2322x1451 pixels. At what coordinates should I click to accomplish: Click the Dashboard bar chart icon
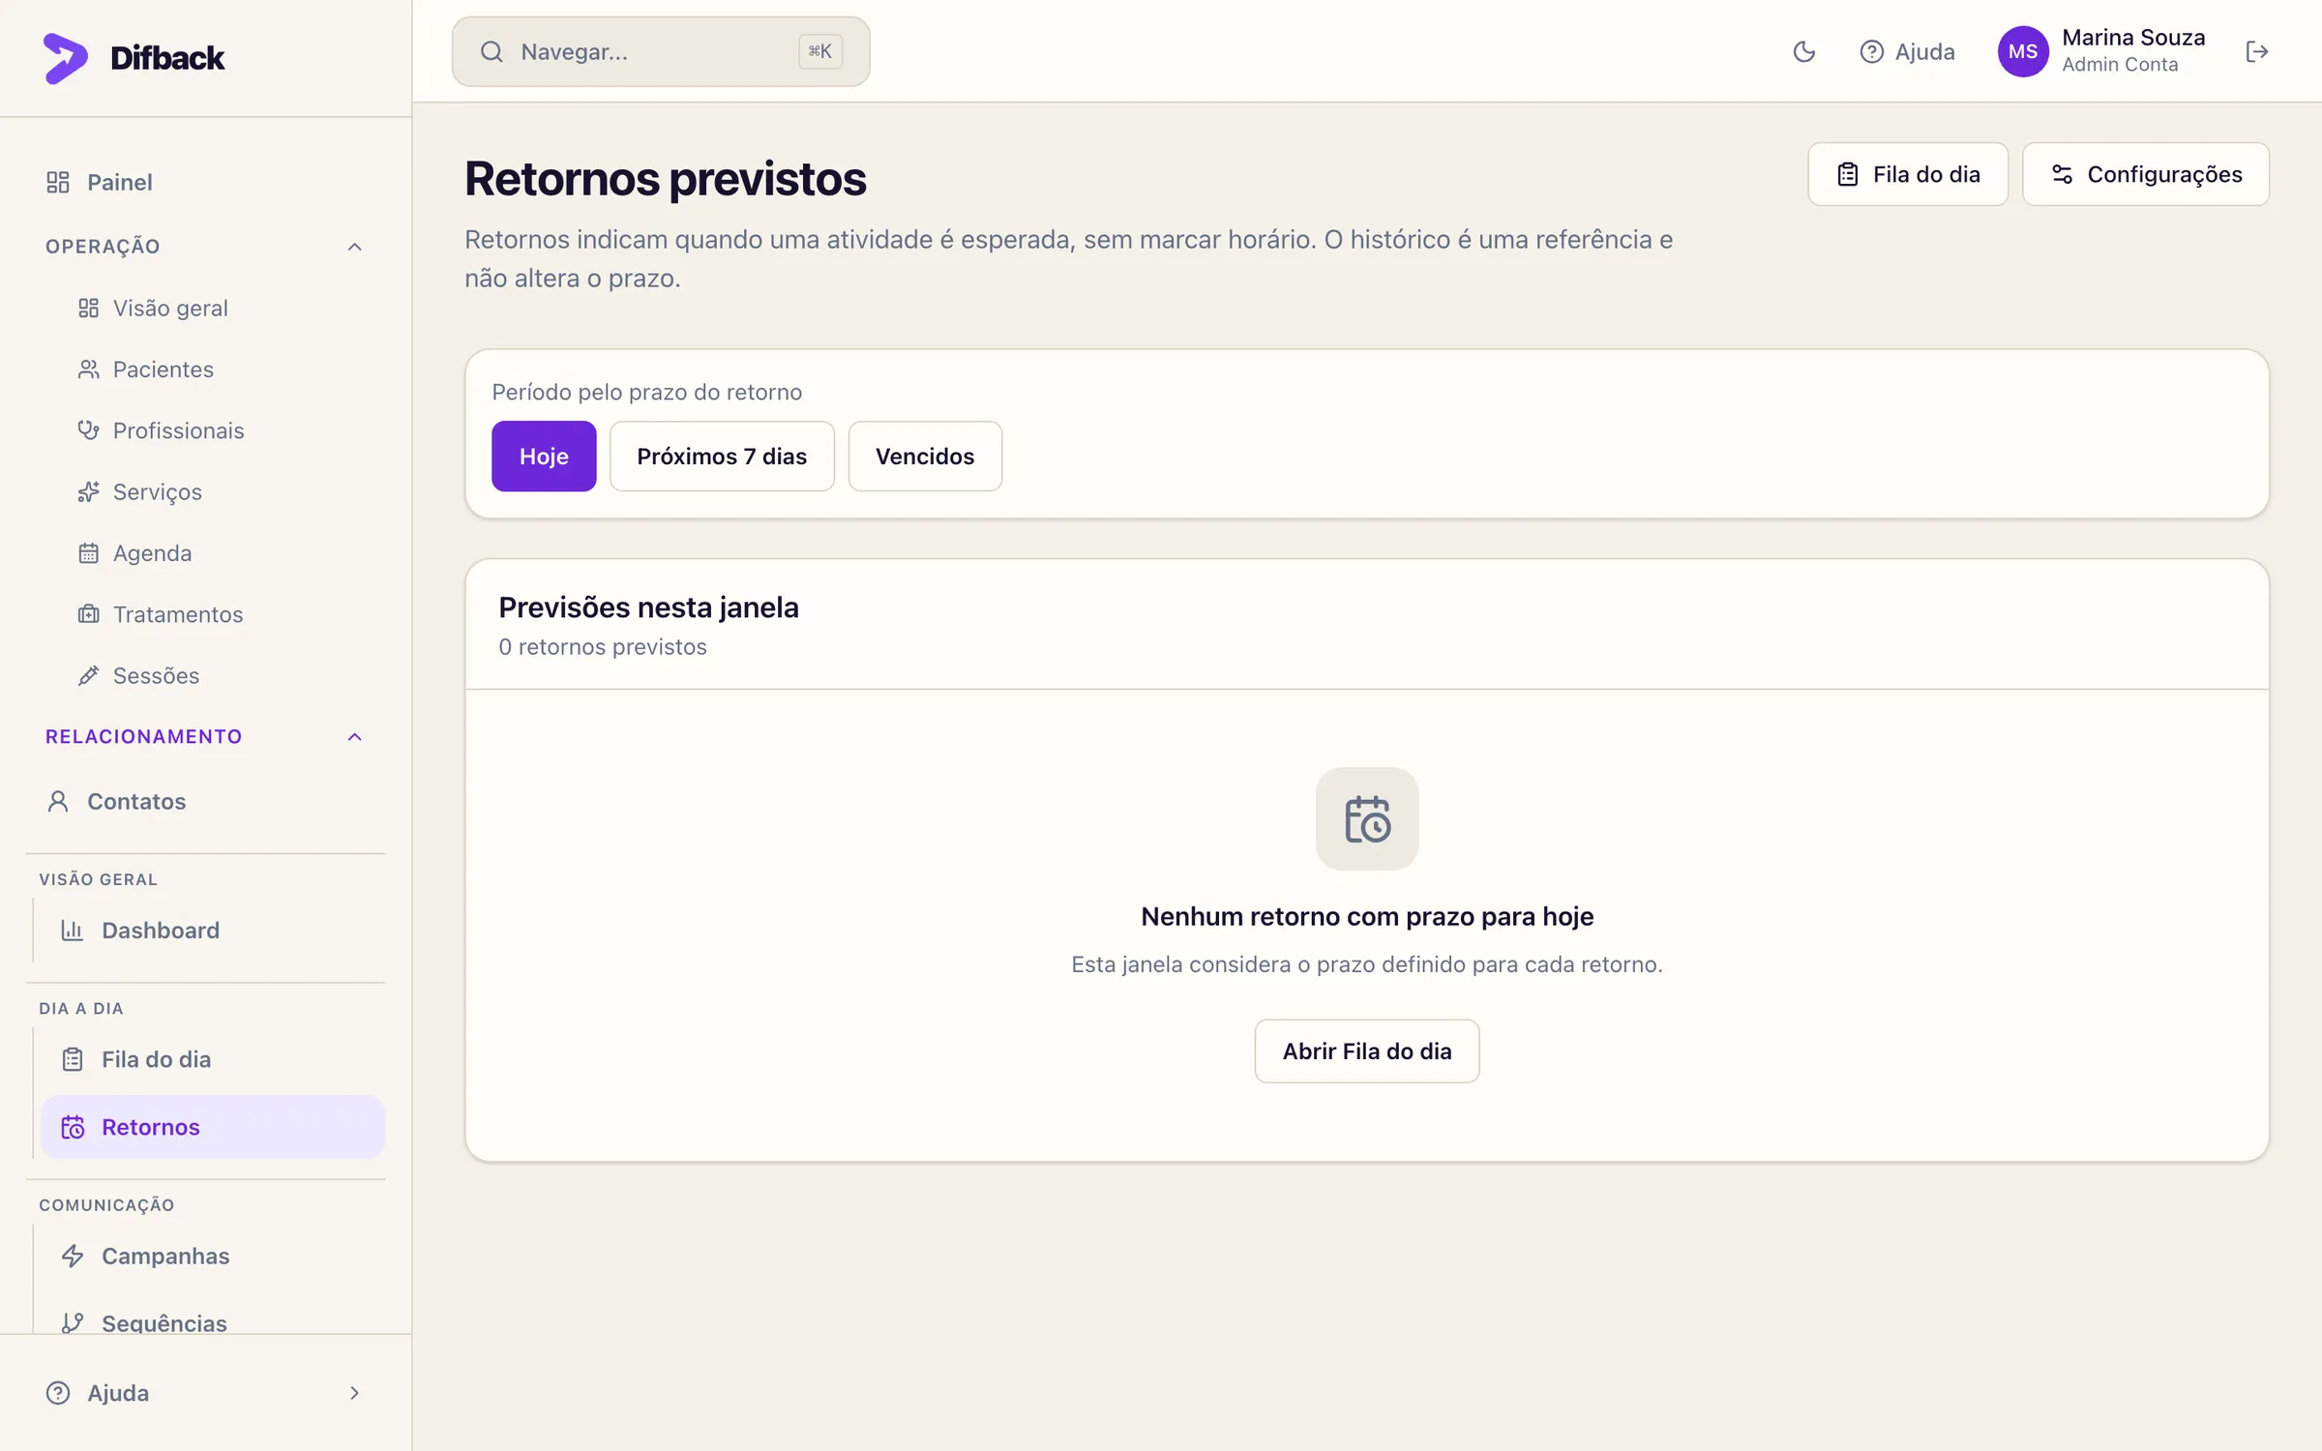[x=73, y=931]
